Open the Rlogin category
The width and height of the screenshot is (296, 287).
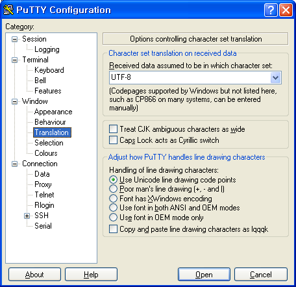tap(44, 205)
